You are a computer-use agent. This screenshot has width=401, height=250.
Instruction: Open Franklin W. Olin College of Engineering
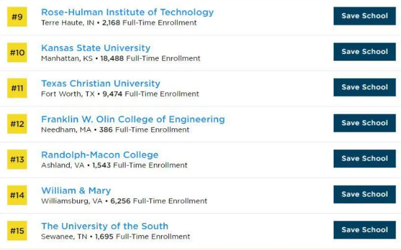(x=132, y=119)
